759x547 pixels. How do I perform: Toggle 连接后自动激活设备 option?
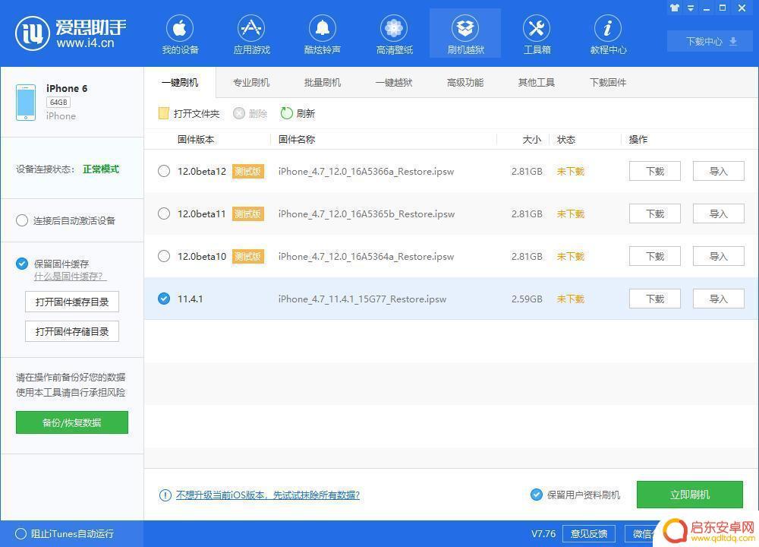tap(22, 220)
